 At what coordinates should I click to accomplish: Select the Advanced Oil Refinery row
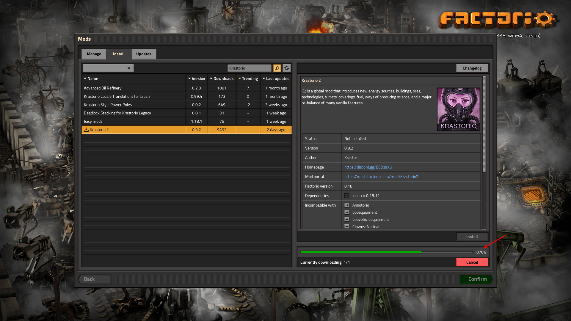pyautogui.click(x=187, y=88)
